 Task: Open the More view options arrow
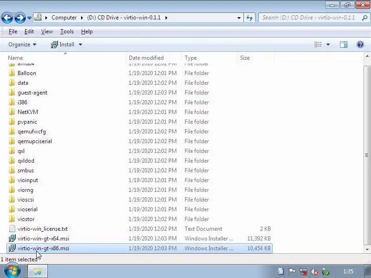tap(328, 44)
